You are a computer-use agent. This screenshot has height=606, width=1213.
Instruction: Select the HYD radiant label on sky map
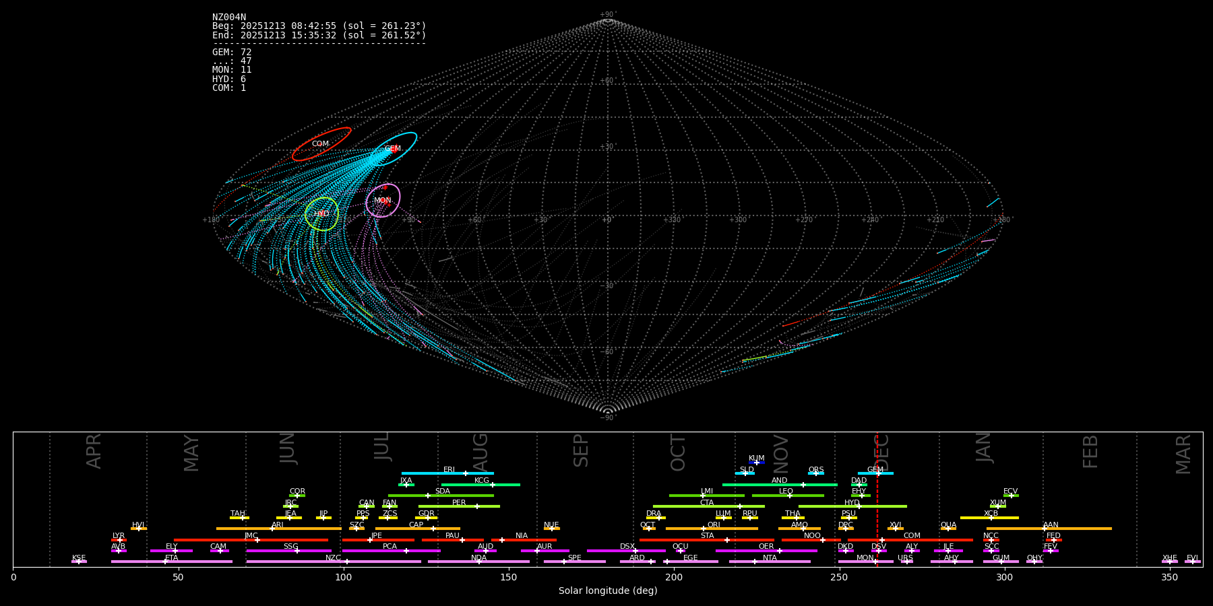click(x=322, y=214)
